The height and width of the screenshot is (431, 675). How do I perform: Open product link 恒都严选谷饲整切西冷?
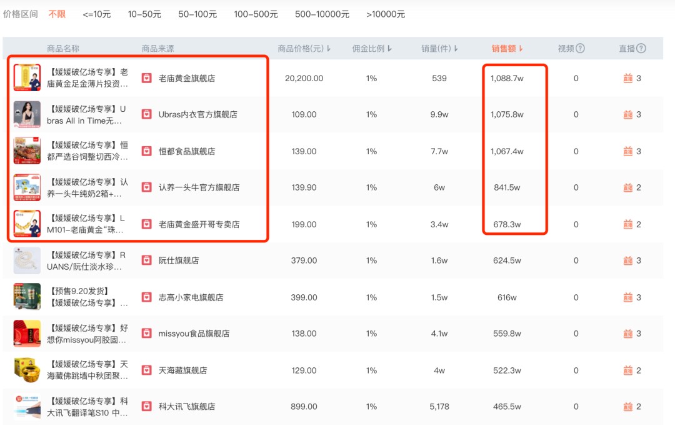pos(87,151)
